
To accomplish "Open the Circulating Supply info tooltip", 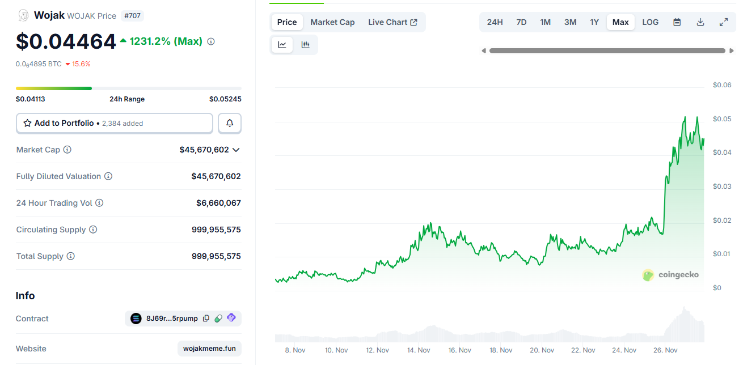I will tap(92, 229).
